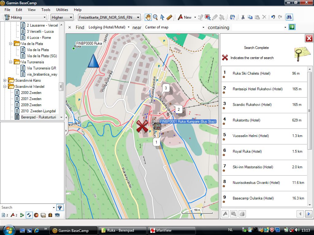This screenshot has height=235, width=314.
Task: Toggle the filter funnel button
Action: [x=60, y=207]
